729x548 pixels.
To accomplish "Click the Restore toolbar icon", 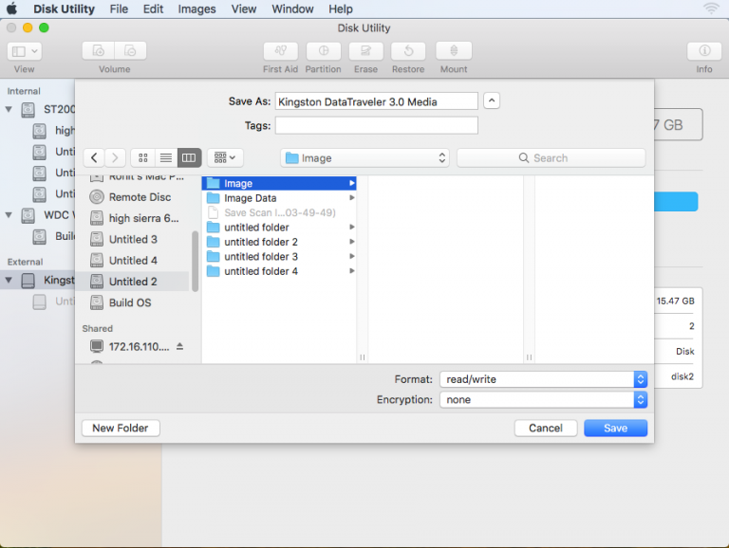I will [x=408, y=51].
